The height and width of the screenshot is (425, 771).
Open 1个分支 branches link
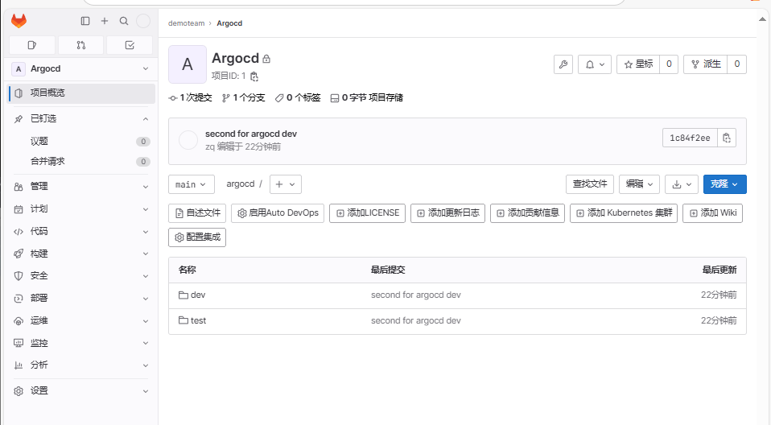tap(243, 98)
